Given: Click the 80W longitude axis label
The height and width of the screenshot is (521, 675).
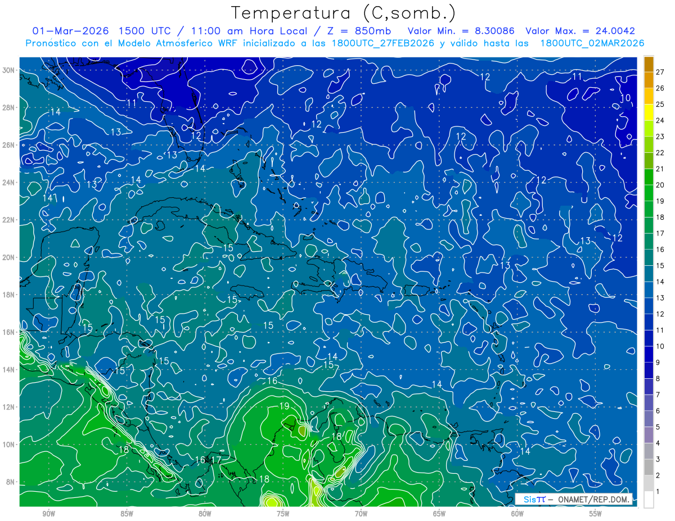Looking at the screenshot, I should pos(205,513).
